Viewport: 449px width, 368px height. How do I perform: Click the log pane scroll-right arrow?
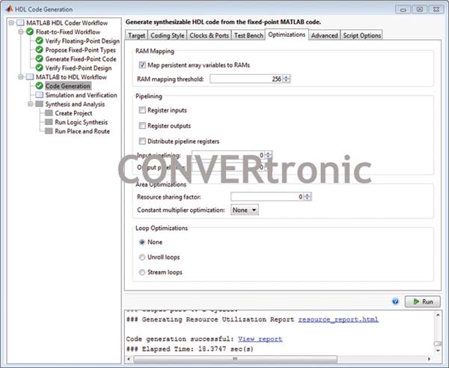pyautogui.click(x=429, y=359)
